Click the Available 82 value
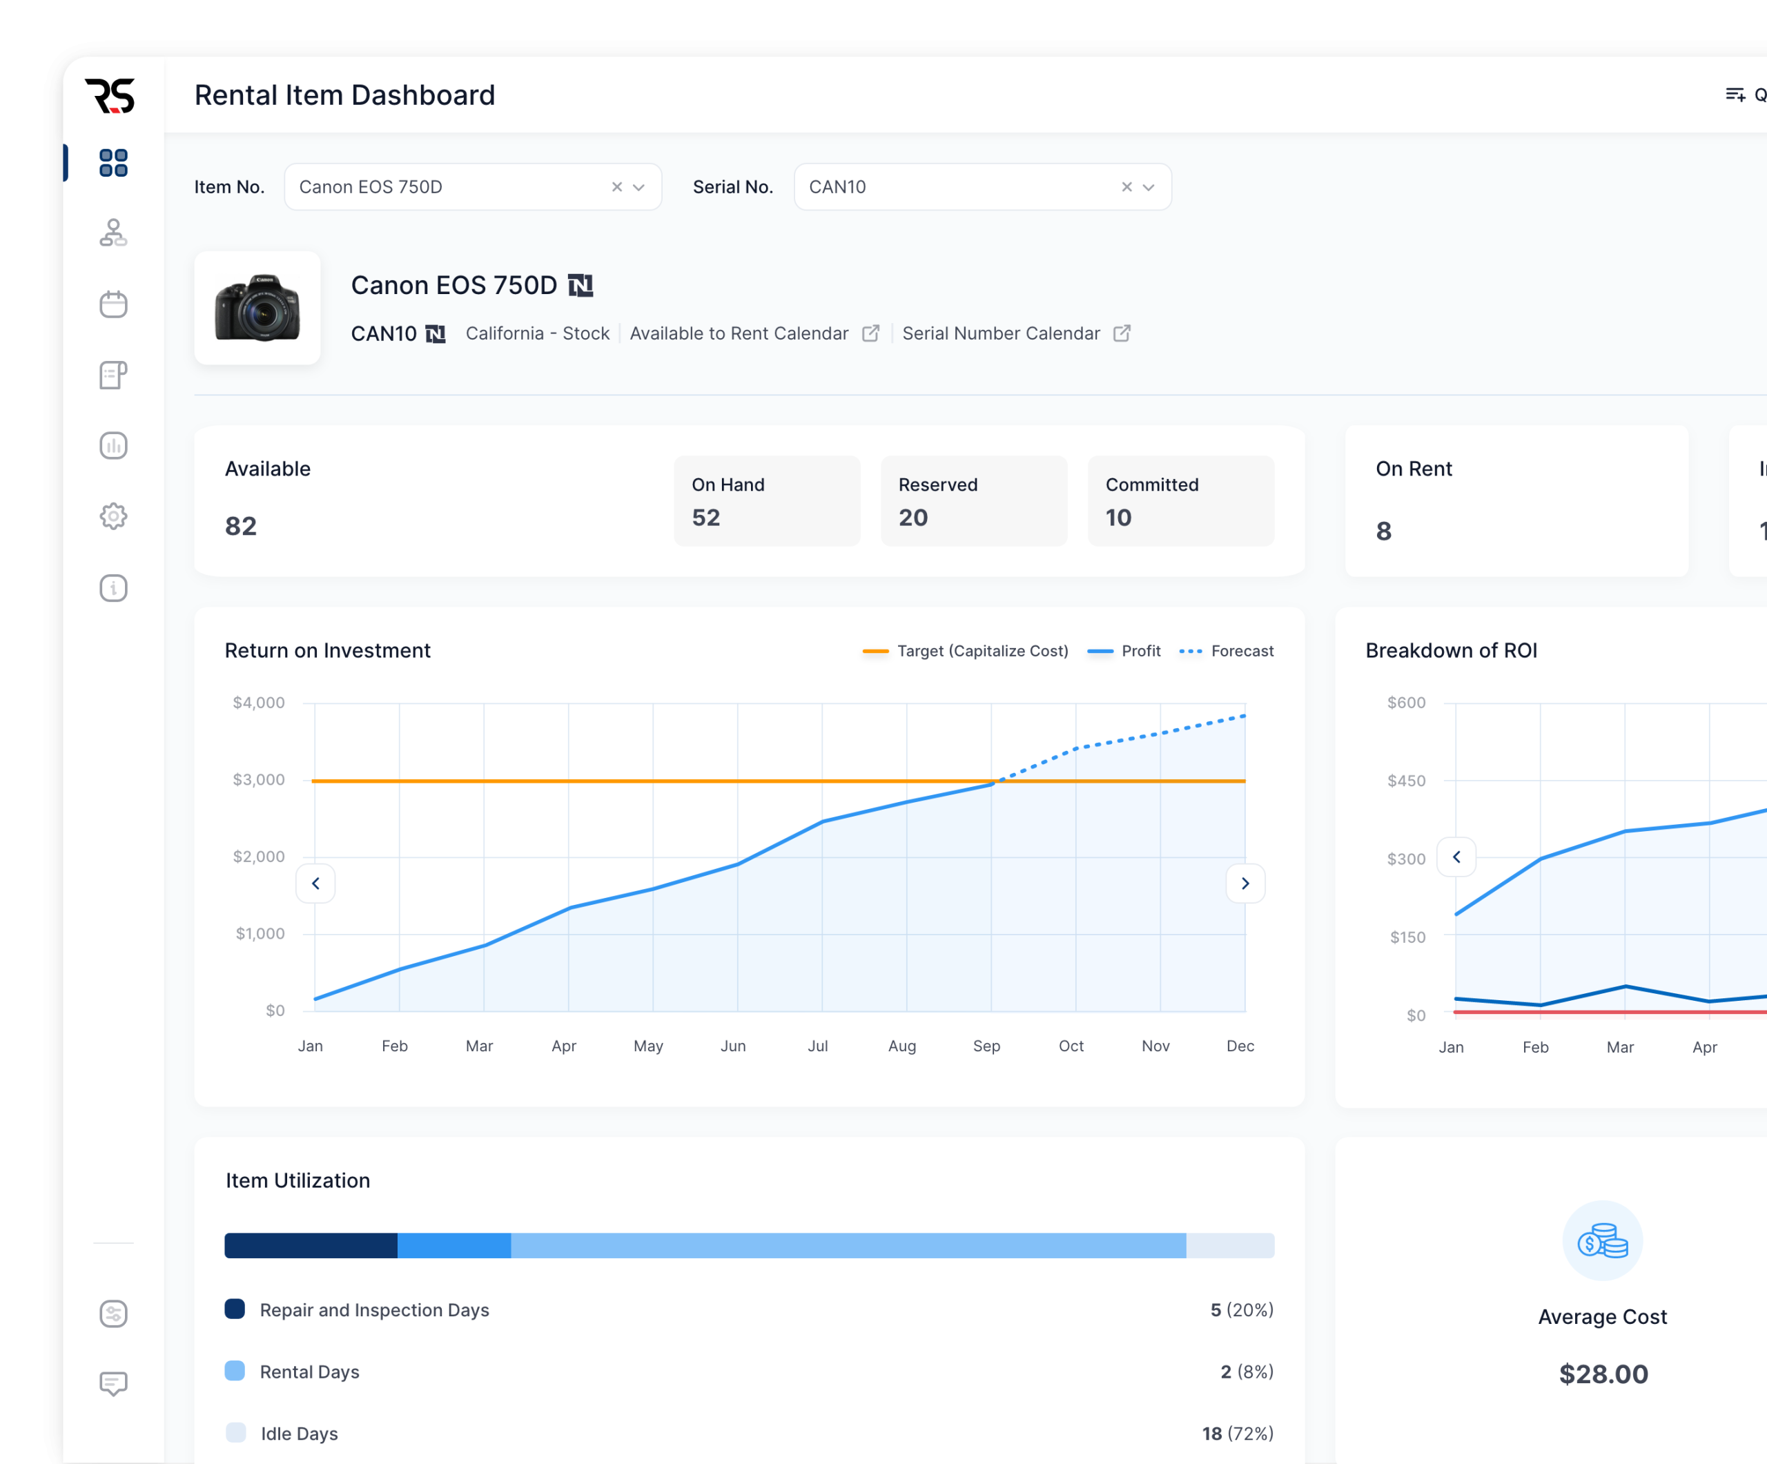Image resolution: width=1767 pixels, height=1464 pixels. 241,526
